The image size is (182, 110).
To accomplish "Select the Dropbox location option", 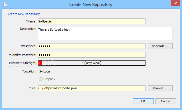I will point(47,79).
